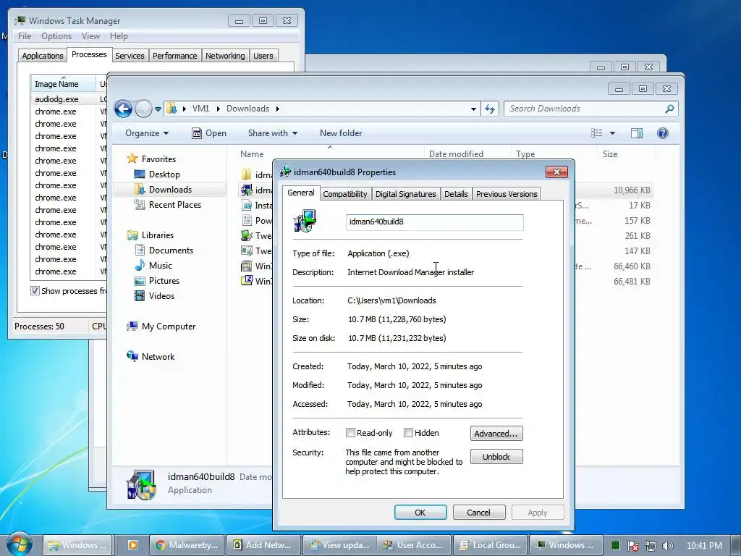Click New folder in Explorer toolbar
The width and height of the screenshot is (741, 556).
point(341,133)
